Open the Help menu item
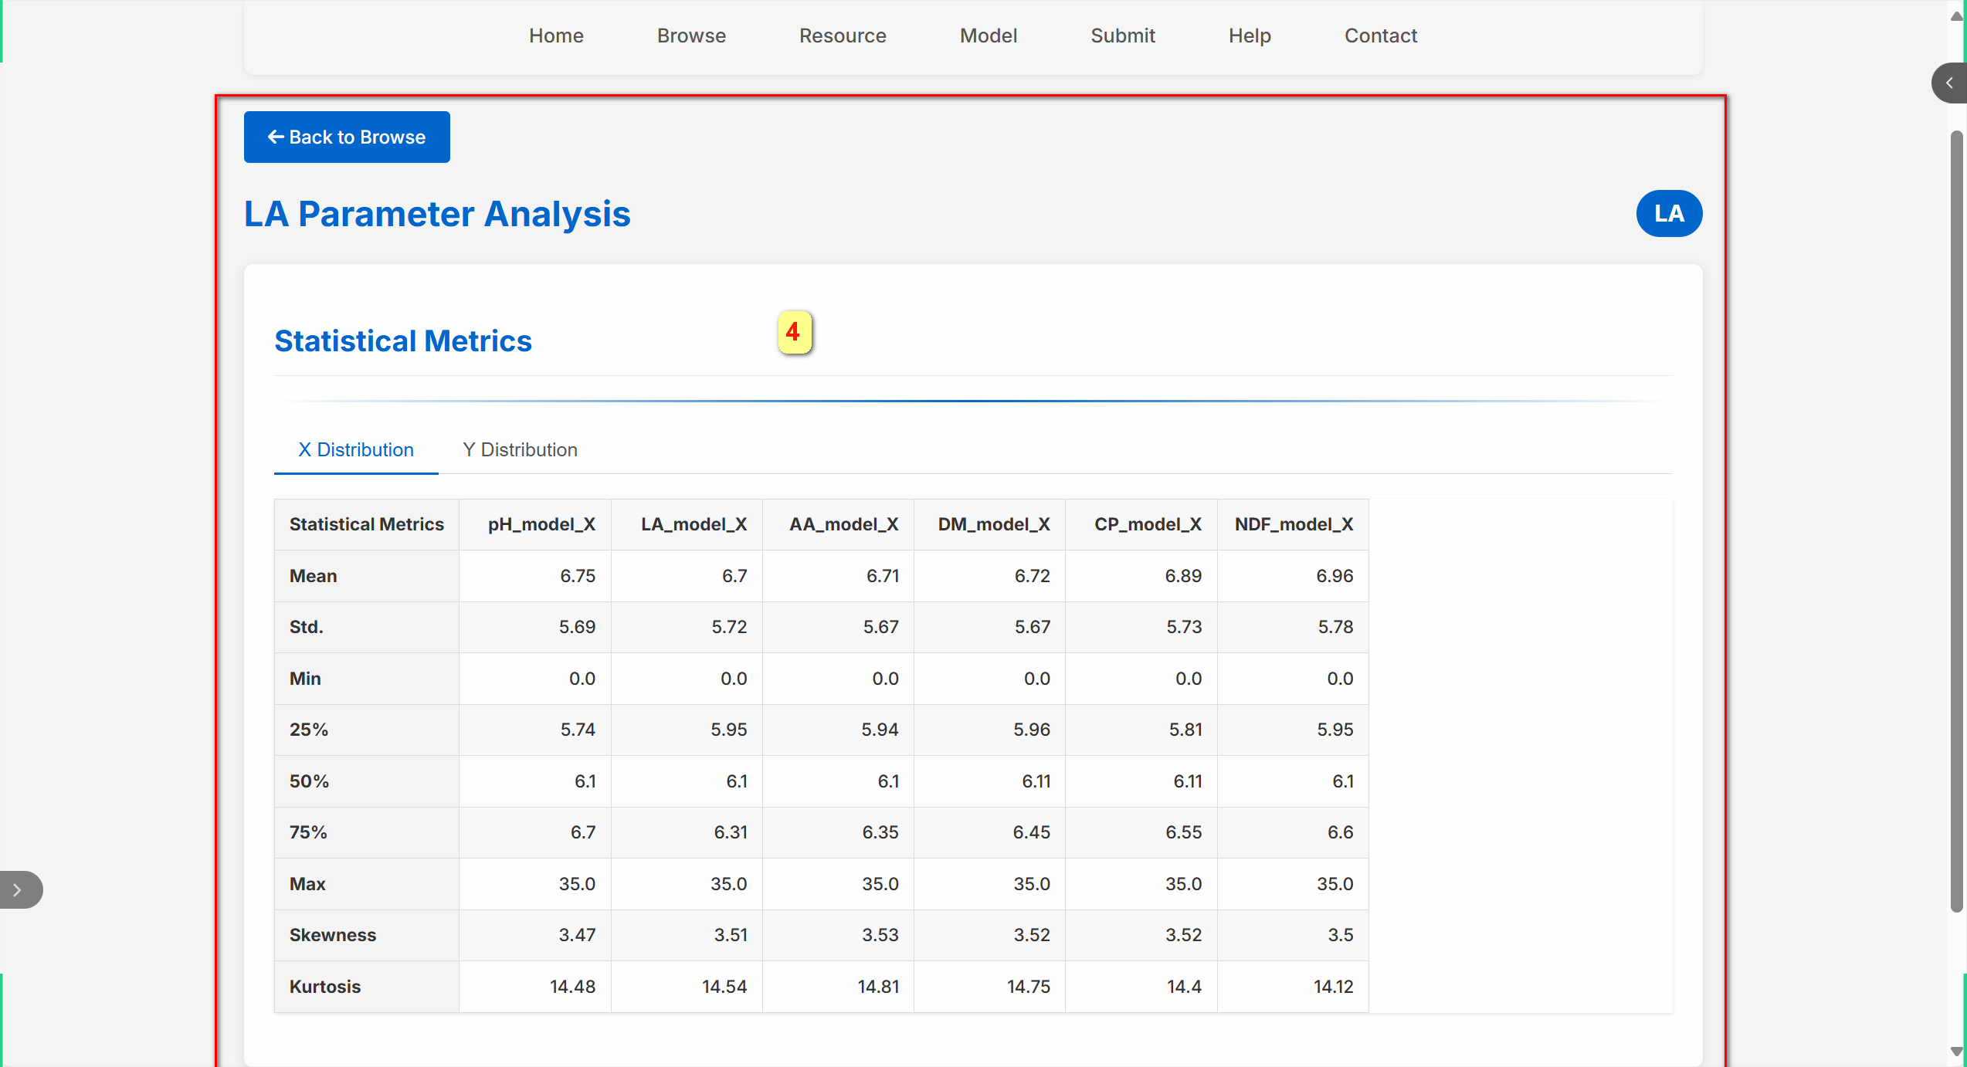 point(1250,36)
